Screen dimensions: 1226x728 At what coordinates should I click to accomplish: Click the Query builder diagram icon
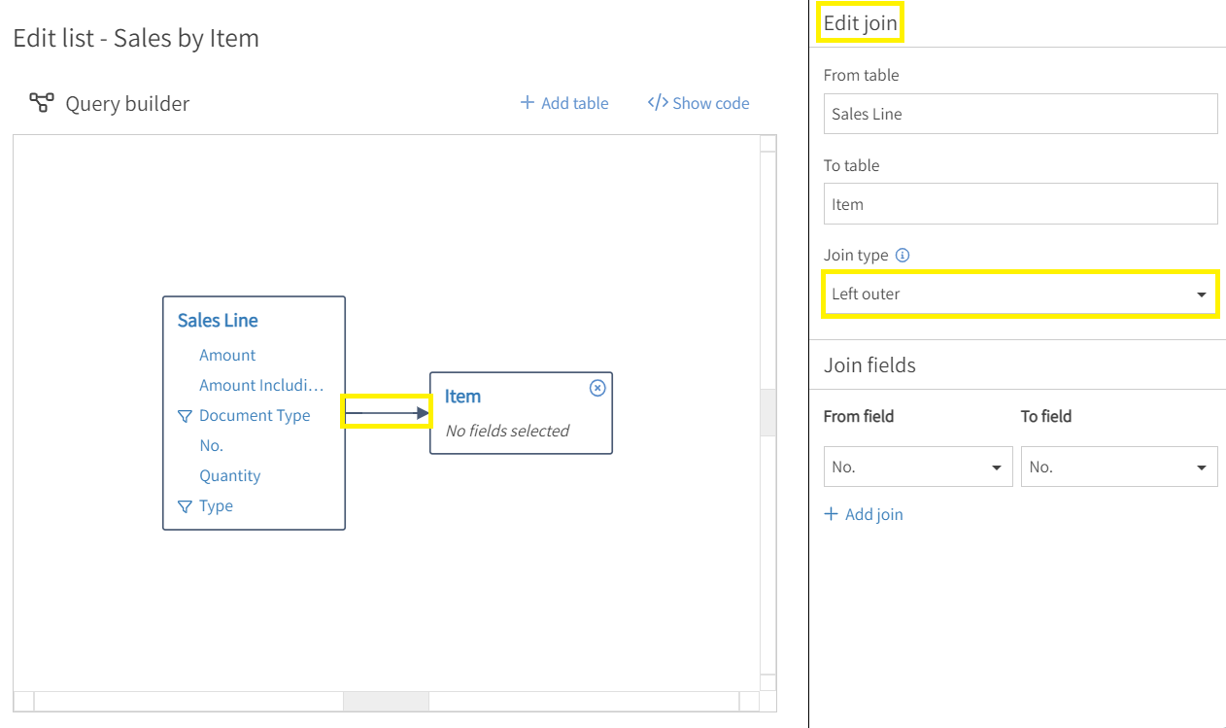[x=41, y=103]
